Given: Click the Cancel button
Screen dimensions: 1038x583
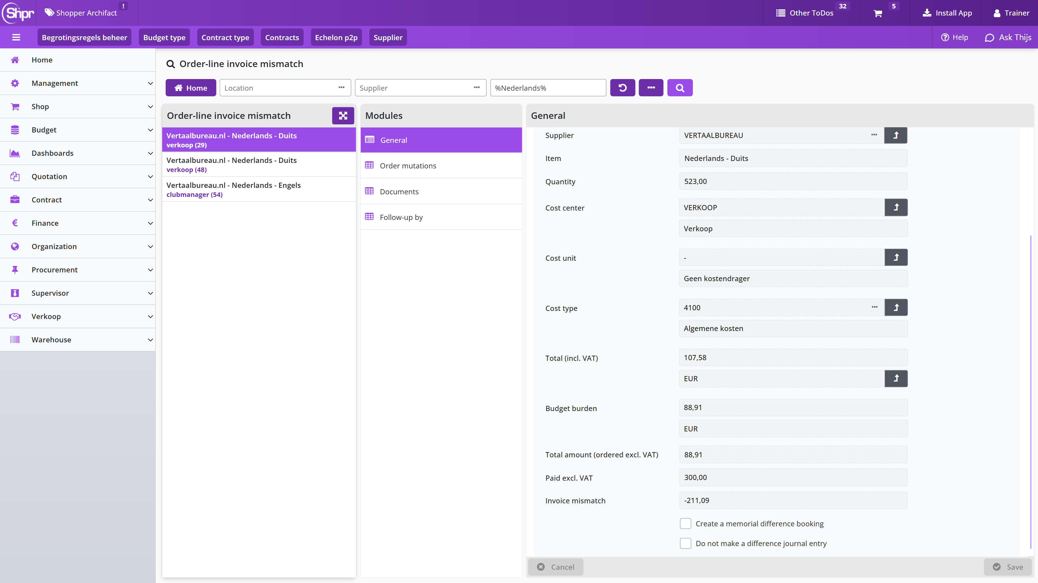Looking at the screenshot, I should [556, 567].
